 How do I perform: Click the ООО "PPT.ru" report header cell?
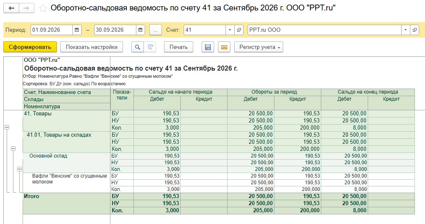click(42, 60)
